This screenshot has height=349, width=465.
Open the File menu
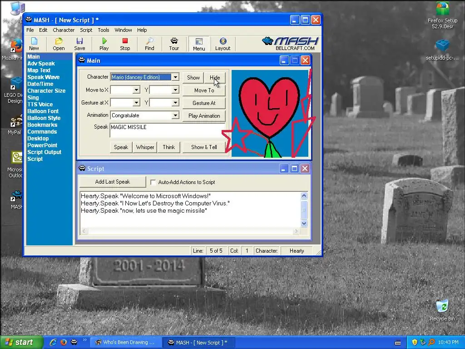click(x=30, y=30)
